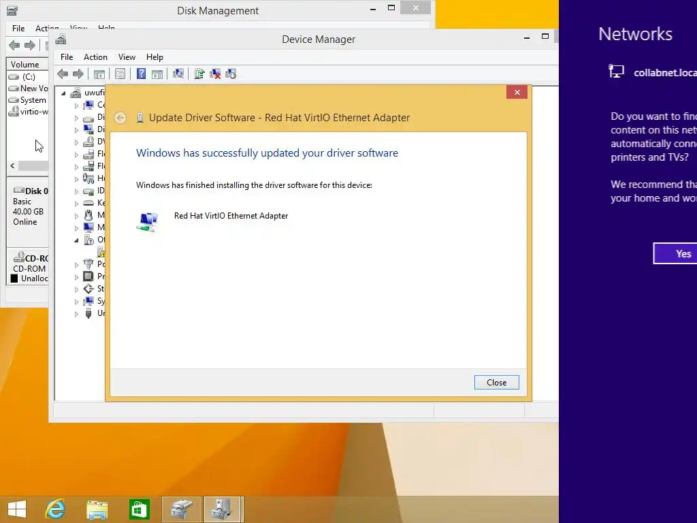Open Action menu in Disk Management
Image resolution: width=697 pixels, height=523 pixels.
47,29
